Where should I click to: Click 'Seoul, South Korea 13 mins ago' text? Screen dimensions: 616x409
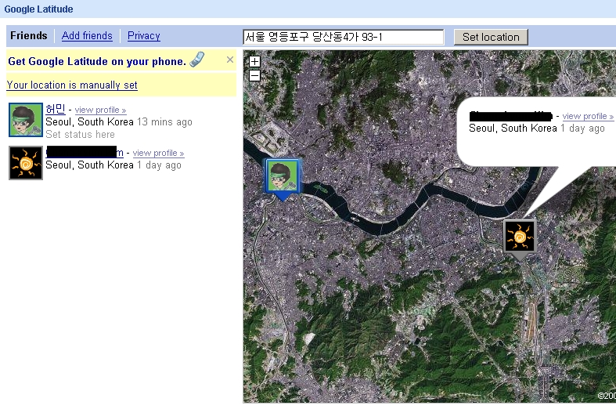click(119, 122)
